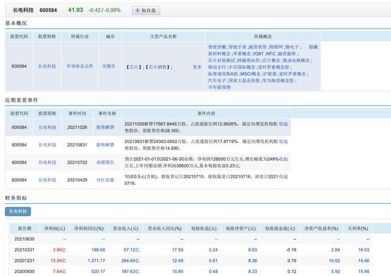The height and width of the screenshot is (276, 391).
Task: Open the 融资租赁 concept link
Action: tap(258, 46)
